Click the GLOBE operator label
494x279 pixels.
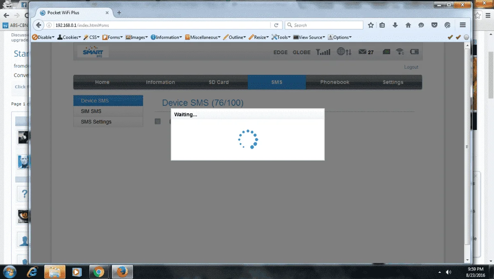tap(301, 52)
